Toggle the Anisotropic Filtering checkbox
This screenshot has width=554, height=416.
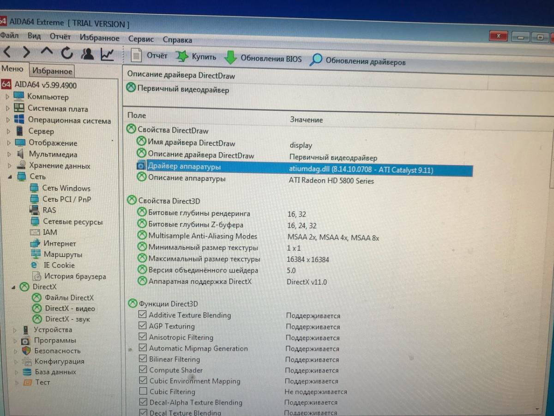click(x=142, y=336)
